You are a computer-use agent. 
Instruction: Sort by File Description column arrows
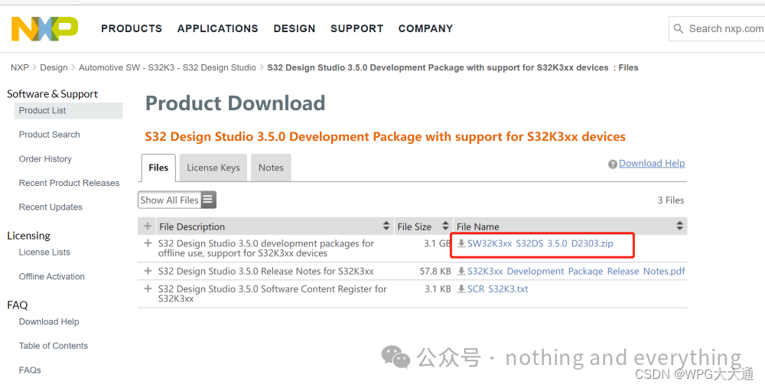(x=386, y=226)
